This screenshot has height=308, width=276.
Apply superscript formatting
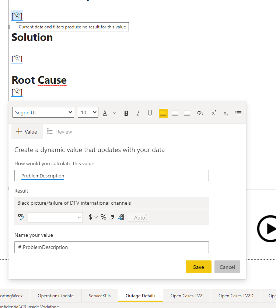pos(214,113)
